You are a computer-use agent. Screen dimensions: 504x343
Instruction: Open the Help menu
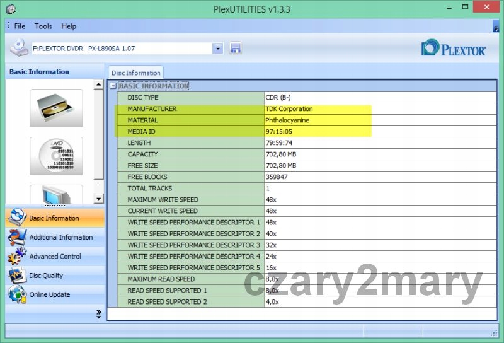(69, 26)
